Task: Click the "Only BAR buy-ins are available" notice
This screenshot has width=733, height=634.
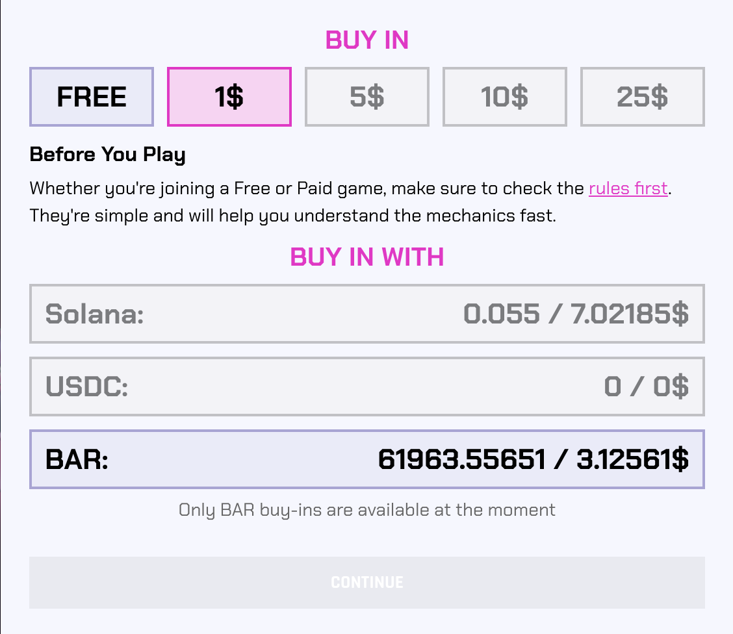Action: (x=367, y=510)
